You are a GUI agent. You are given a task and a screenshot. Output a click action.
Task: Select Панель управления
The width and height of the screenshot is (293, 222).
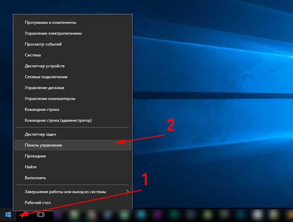pyautogui.click(x=73, y=145)
